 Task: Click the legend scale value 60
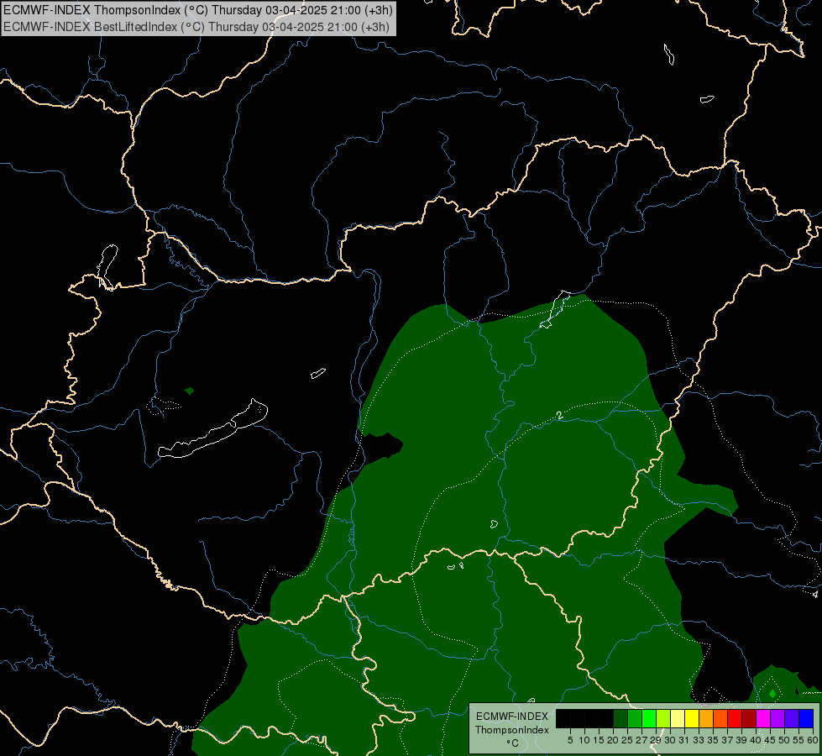(x=813, y=740)
